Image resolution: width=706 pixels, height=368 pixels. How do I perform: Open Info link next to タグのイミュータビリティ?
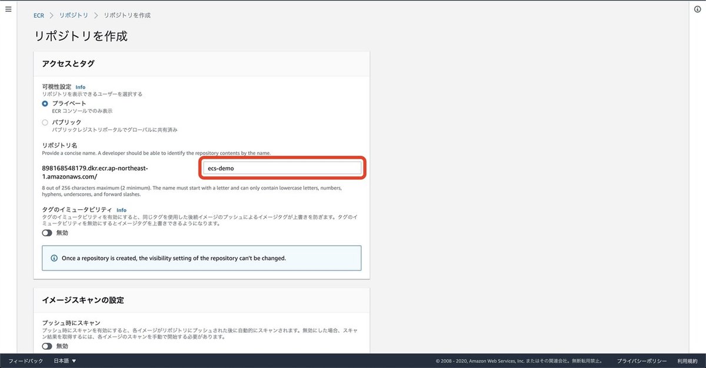pyautogui.click(x=121, y=210)
